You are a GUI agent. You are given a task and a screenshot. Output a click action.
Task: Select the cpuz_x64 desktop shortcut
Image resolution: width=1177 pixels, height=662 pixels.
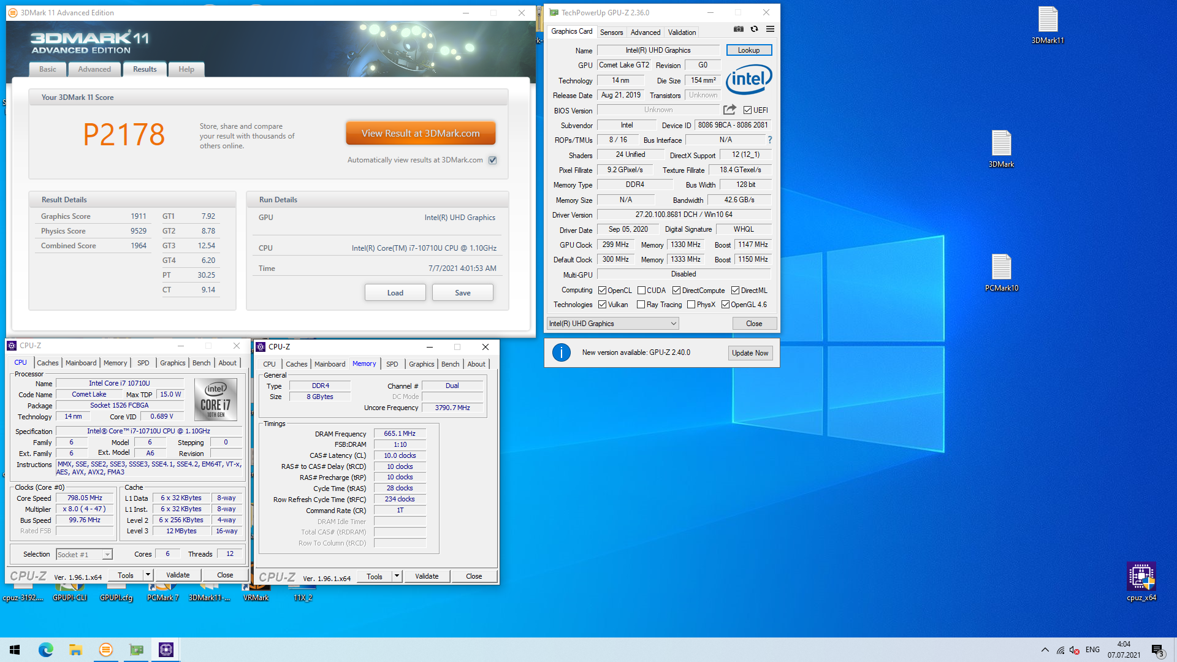(x=1141, y=582)
